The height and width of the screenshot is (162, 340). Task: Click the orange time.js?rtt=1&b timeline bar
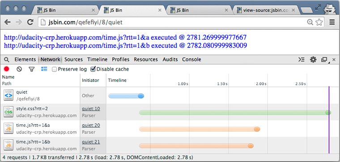[x=196, y=146]
